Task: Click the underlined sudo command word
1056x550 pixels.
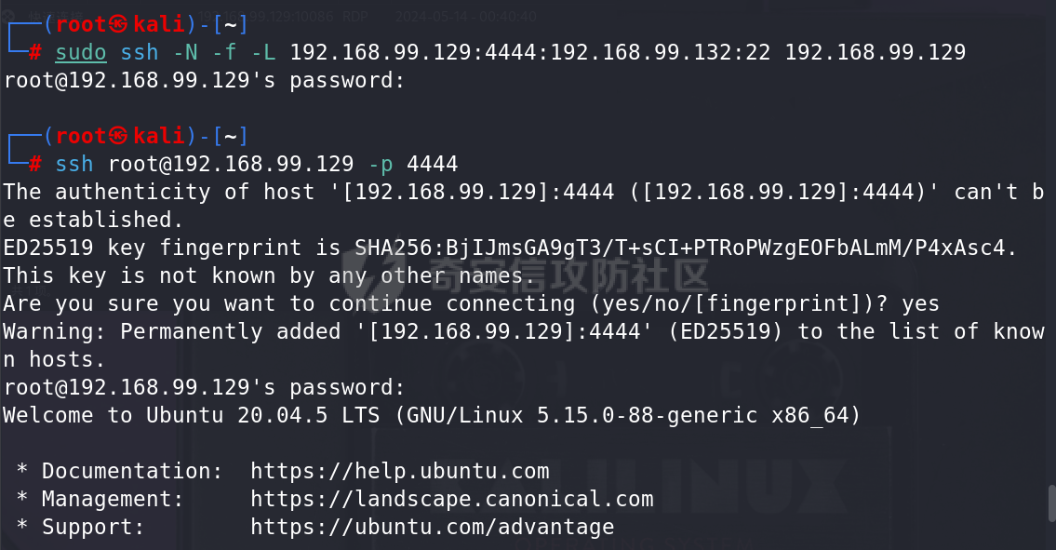Action: [x=81, y=52]
